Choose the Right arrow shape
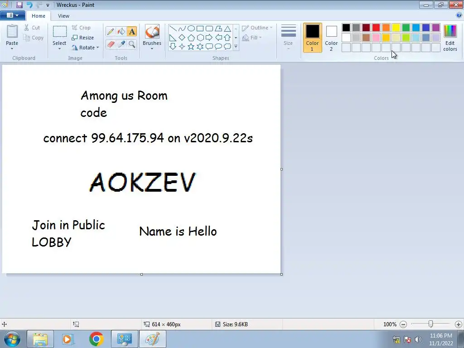The height and width of the screenshot is (348, 464). 209,38
